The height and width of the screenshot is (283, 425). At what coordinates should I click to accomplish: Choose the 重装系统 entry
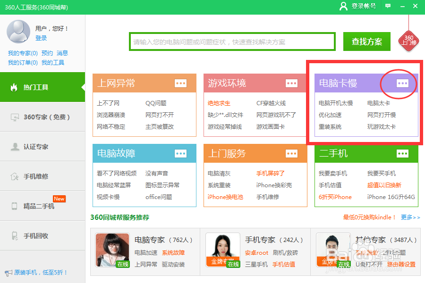(x=330, y=127)
